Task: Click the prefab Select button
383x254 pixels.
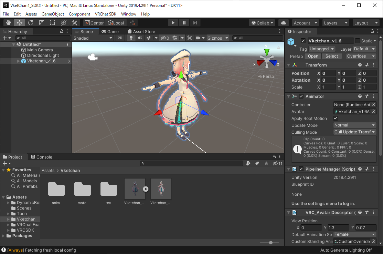Action: coord(332,56)
